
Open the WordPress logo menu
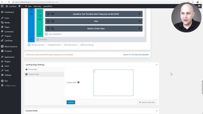point(2,6)
